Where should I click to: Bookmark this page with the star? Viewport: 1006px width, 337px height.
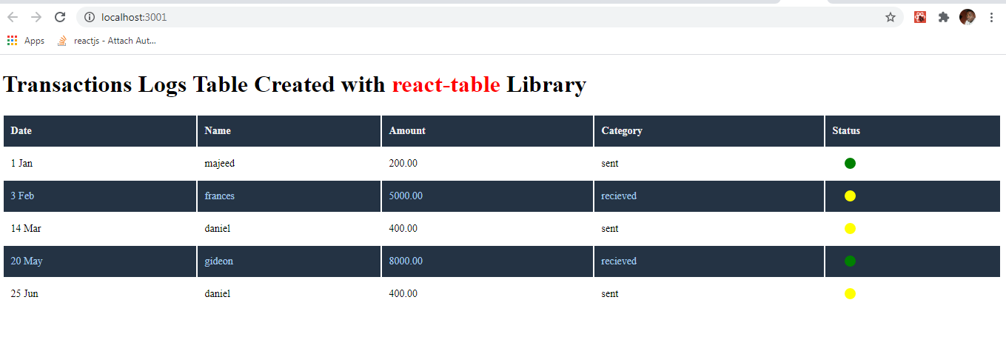point(891,17)
